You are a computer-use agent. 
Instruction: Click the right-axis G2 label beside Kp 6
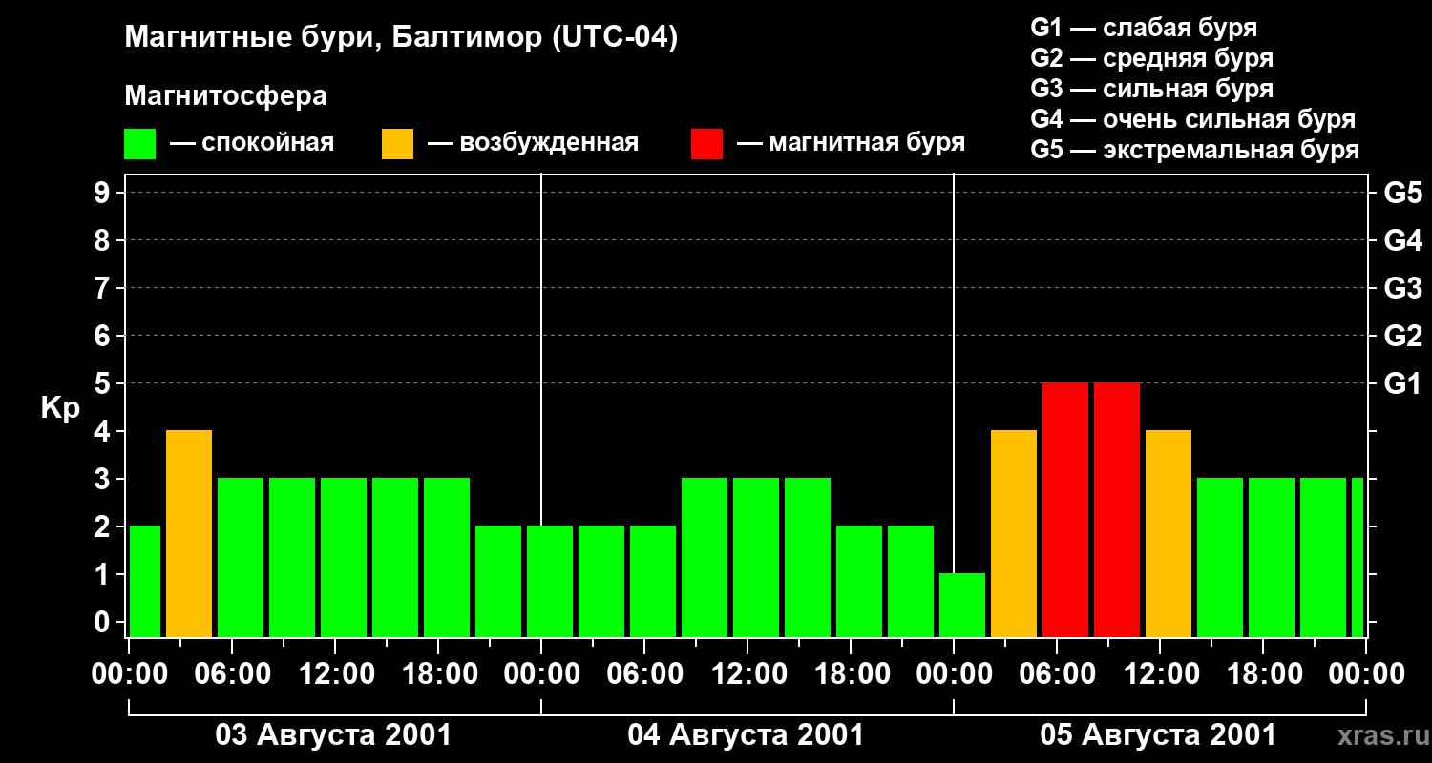point(1403,336)
